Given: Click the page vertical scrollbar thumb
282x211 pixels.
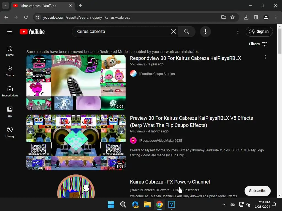Looking at the screenshot, I should click(x=280, y=41).
